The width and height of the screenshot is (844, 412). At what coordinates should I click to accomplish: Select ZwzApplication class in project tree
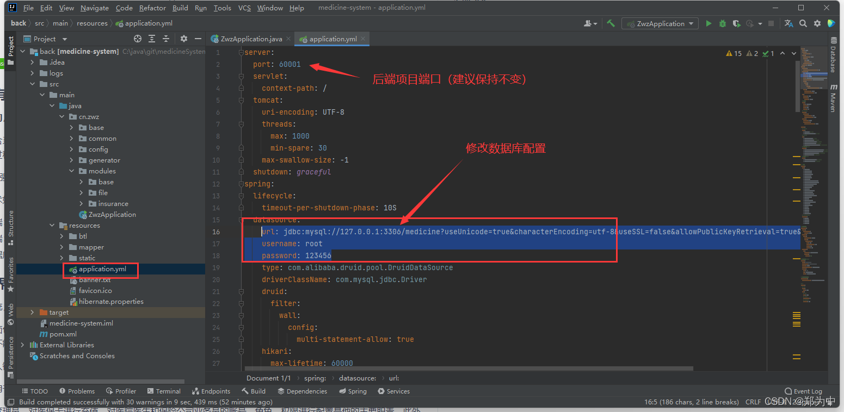pyautogui.click(x=107, y=214)
